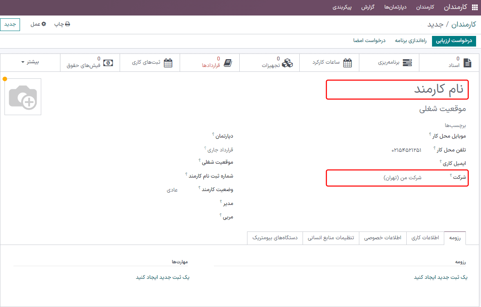Open the عمل gear action menu
The height and width of the screenshot is (307, 481).
[x=38, y=24]
